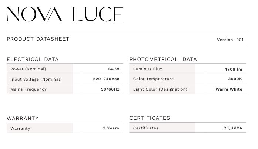Viewport: 258px width, 149px height.
Task: Select the 3000K color temperature value
Action: [235, 79]
